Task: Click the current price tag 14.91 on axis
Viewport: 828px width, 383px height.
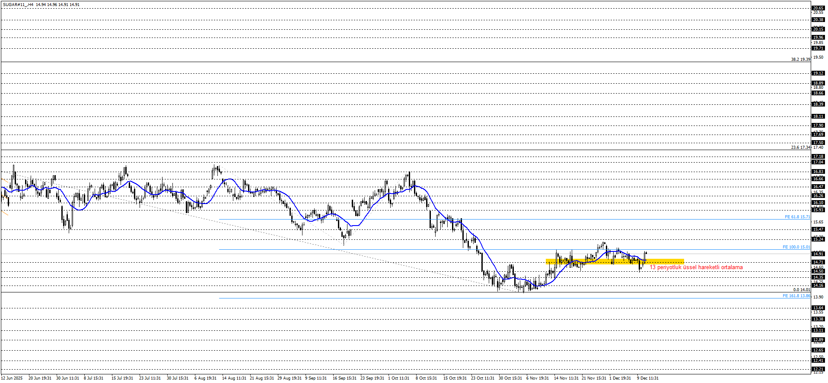Action: [818, 254]
